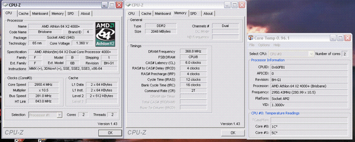Click the Number of cores field in Core Temp
Image resolution: width=355 pixels, height=142 pixels.
(345, 54)
